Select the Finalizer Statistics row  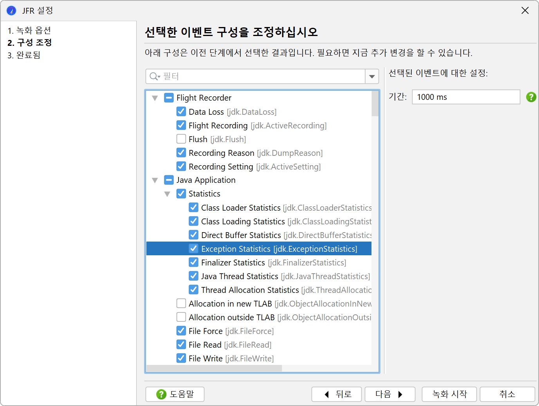tap(274, 262)
